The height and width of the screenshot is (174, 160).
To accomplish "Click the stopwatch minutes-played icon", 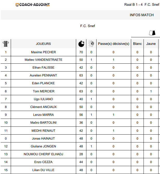I will click(81, 44).
